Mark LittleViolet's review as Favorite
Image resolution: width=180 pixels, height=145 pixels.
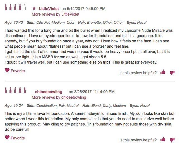pos(18,71)
